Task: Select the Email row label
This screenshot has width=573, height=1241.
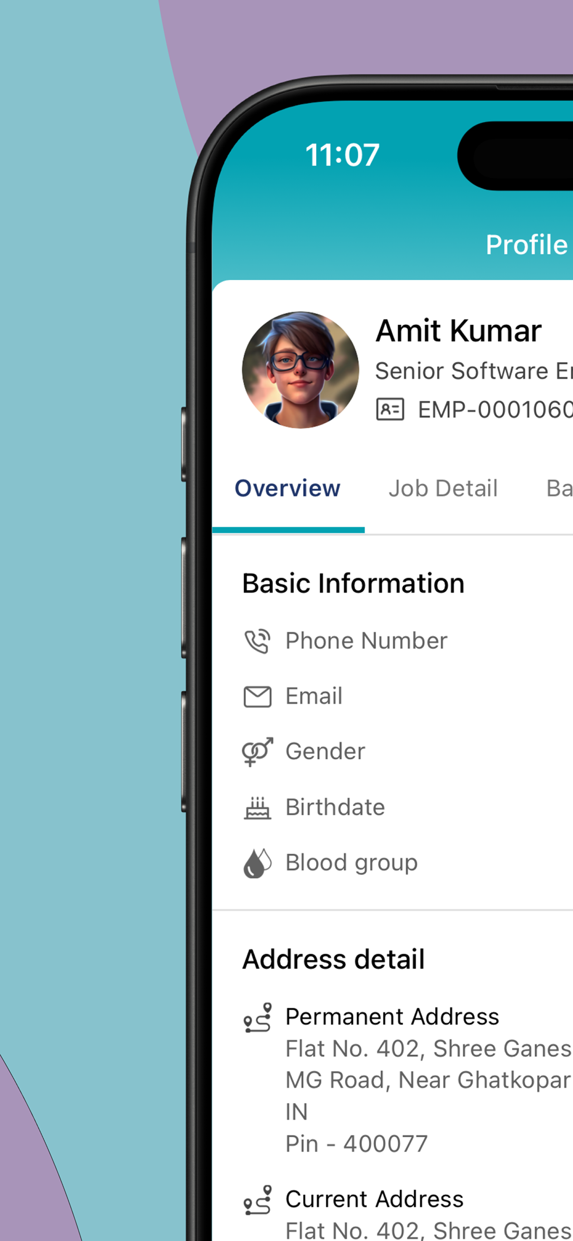Action: coord(314,696)
